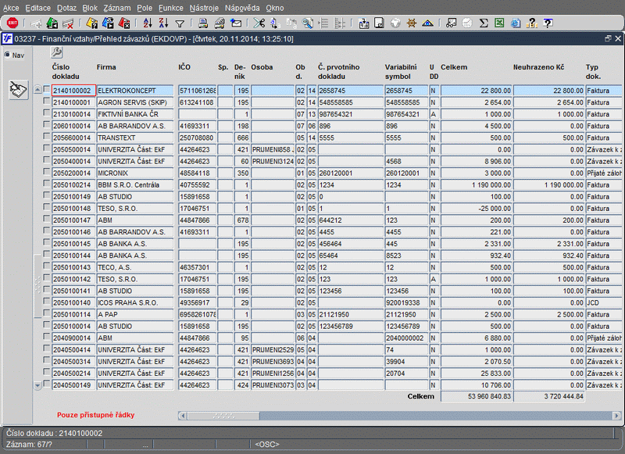Open the Nápověda menu
625x454 pixels.
(x=242, y=7)
